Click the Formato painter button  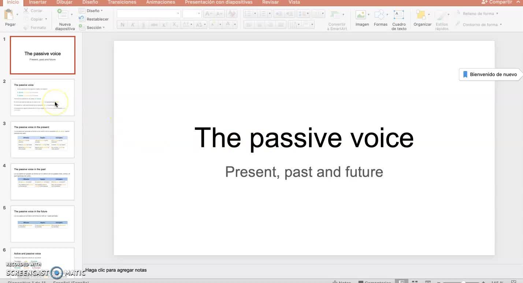point(35,27)
